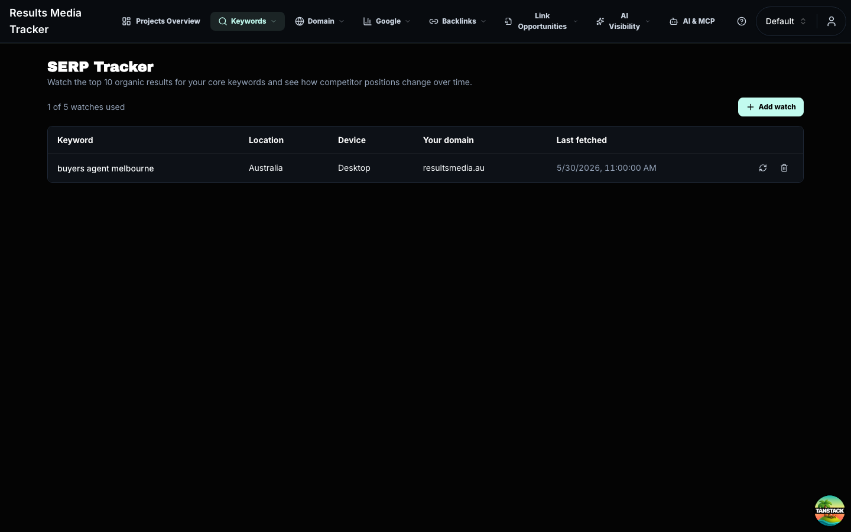Refresh the buyers agent melbourne watch
Screen dimensions: 851x532
763,168
